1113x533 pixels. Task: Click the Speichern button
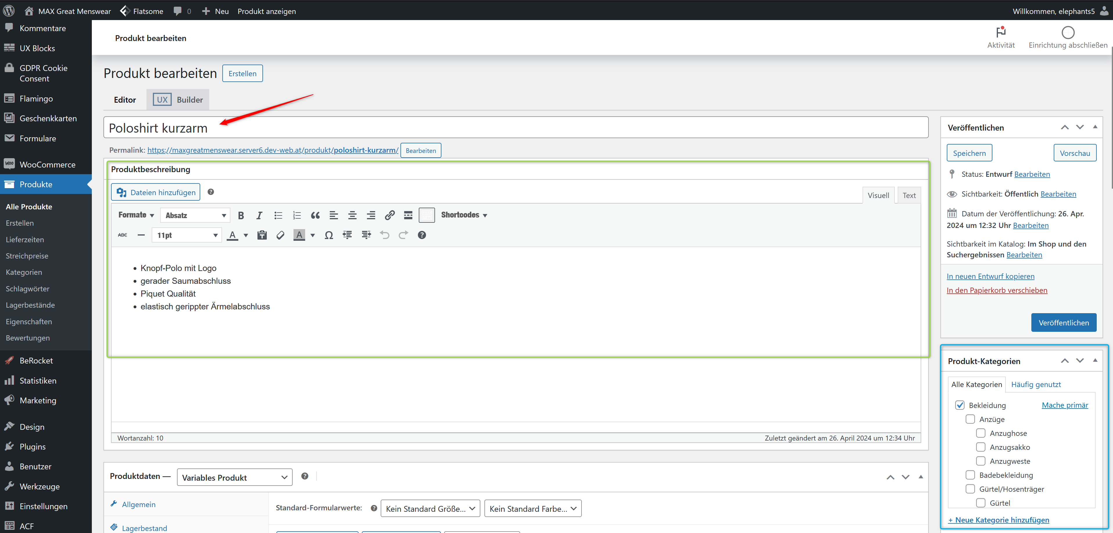pyautogui.click(x=969, y=153)
